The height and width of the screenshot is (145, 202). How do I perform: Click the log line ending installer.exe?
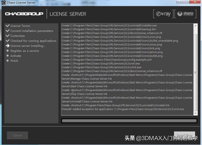click(109, 25)
